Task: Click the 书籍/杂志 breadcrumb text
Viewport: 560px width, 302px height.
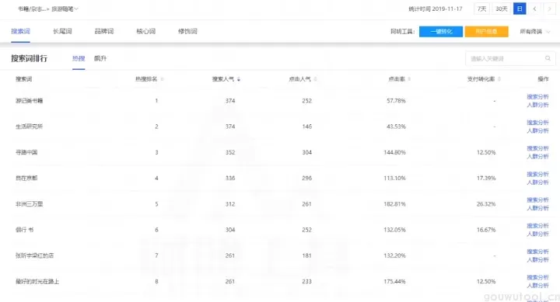Action: [32, 9]
